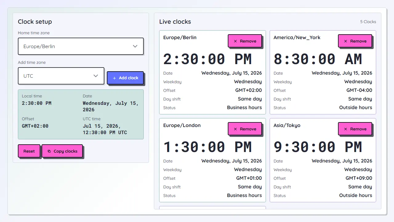394x222 pixels.
Task: Click the X icon on Asia/Tokyo's Remove button
Action: click(346, 129)
